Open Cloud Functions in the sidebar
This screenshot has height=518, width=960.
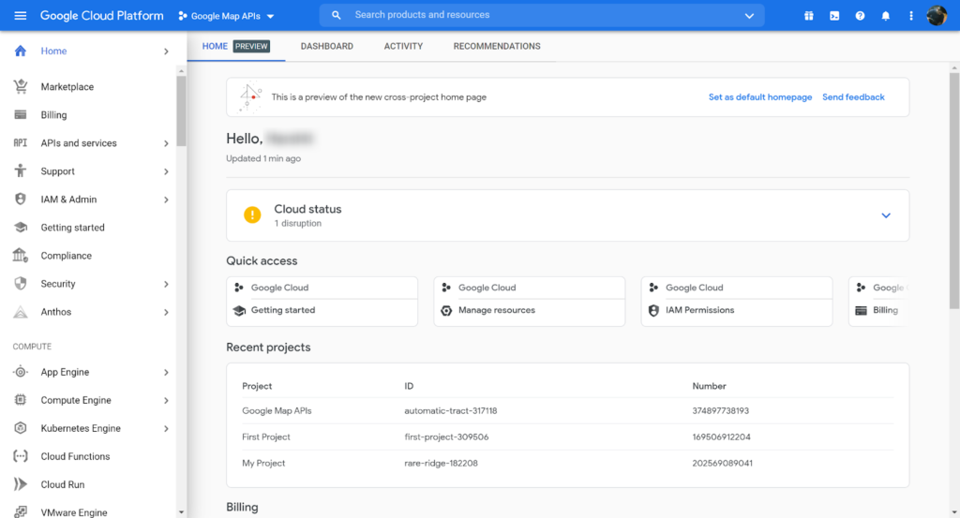75,456
